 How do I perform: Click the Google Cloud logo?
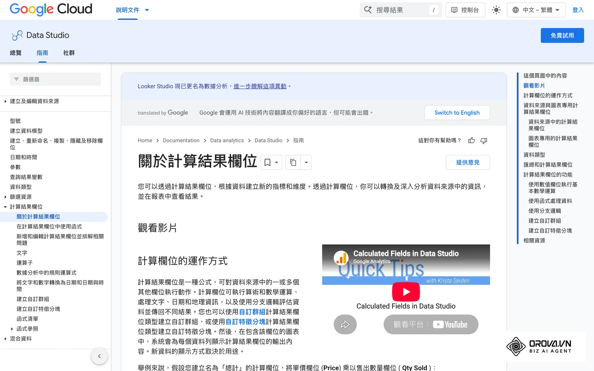pyautogui.click(x=51, y=9)
